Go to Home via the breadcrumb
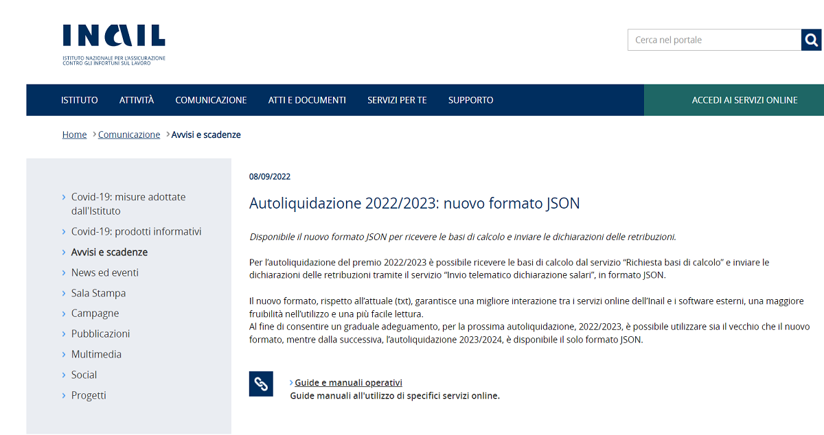 click(x=74, y=134)
